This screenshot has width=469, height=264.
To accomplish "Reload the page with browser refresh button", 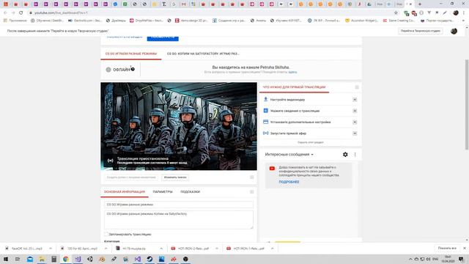I will 21,13.
